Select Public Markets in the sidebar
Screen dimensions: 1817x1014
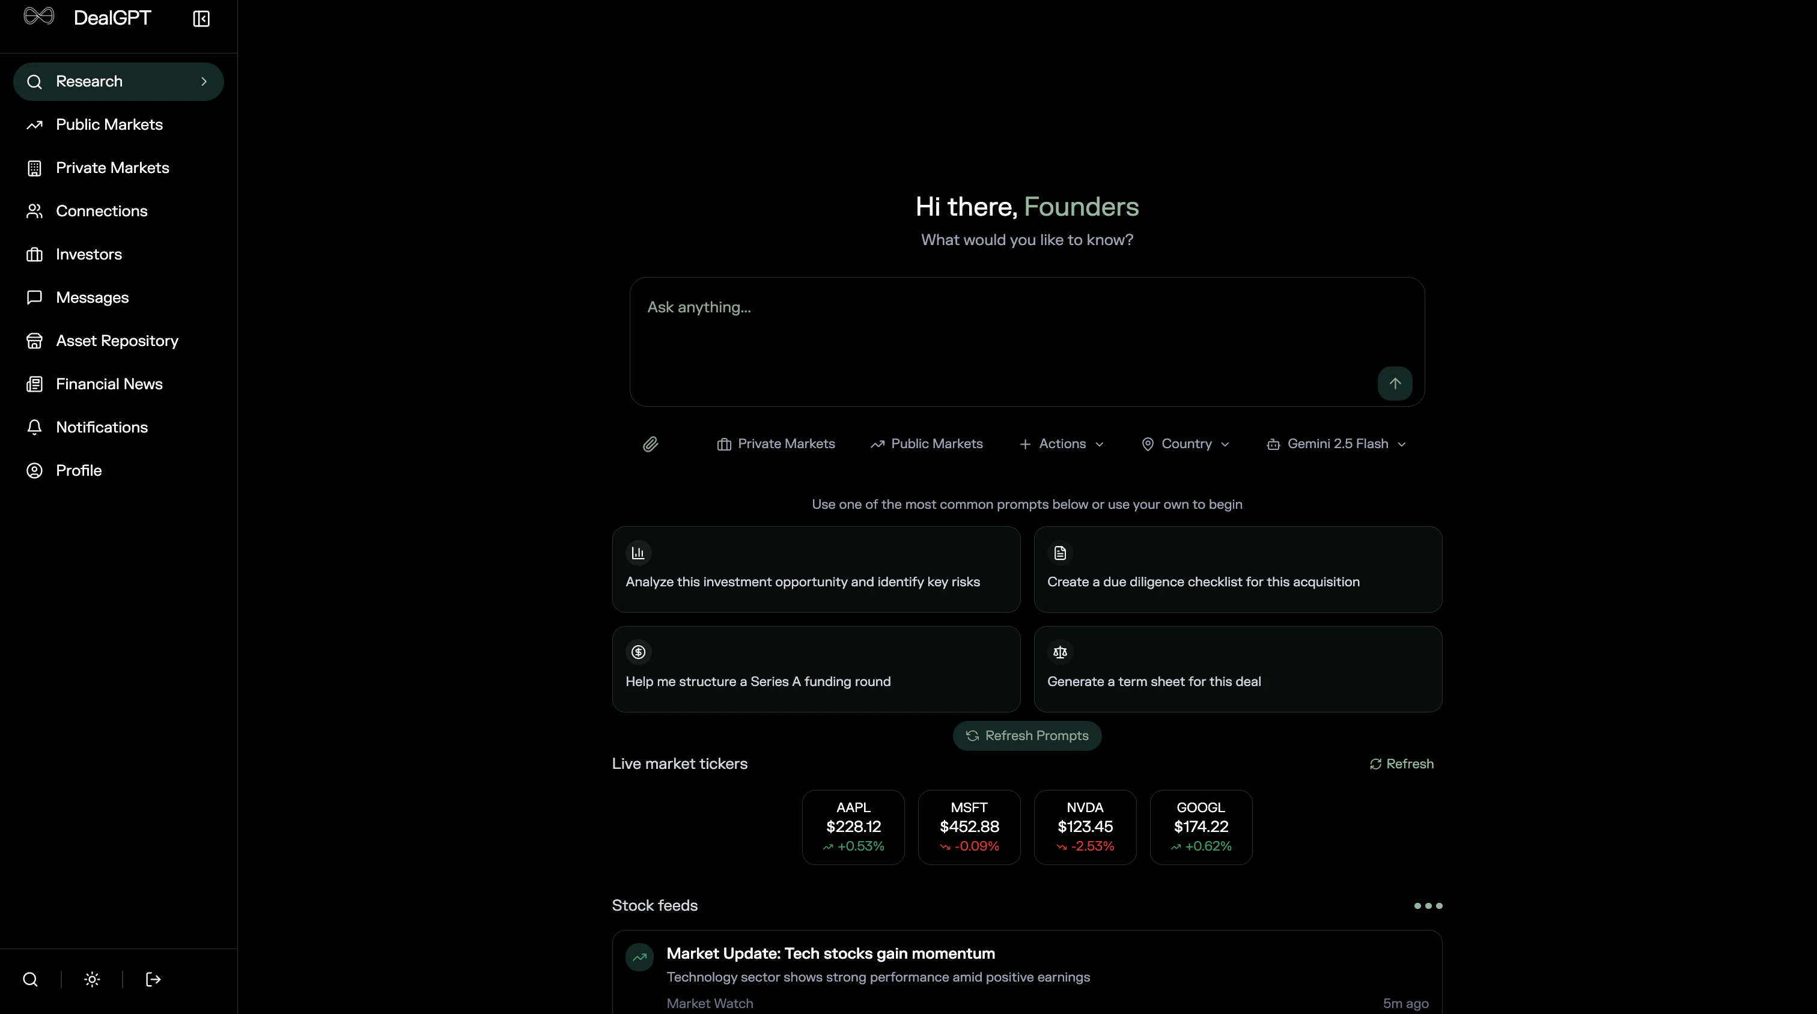[109, 124]
